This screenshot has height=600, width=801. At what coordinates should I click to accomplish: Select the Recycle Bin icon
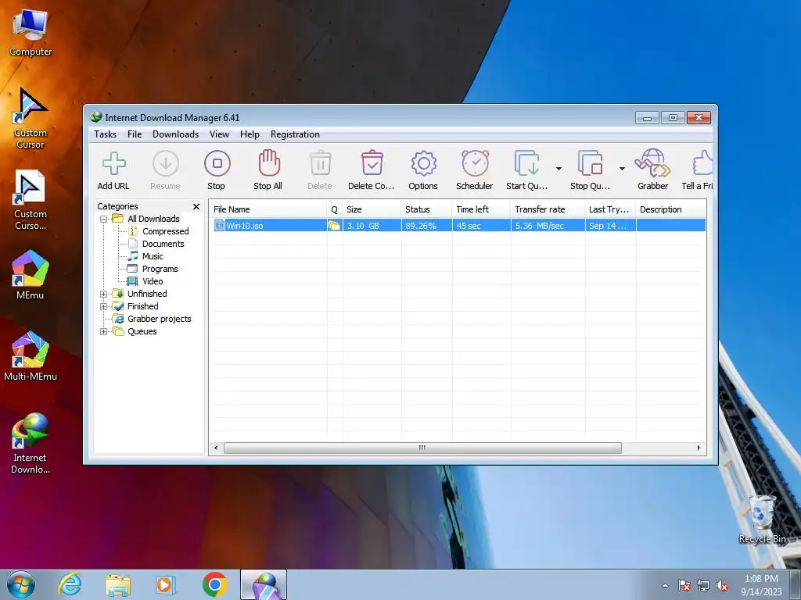pyautogui.click(x=762, y=520)
